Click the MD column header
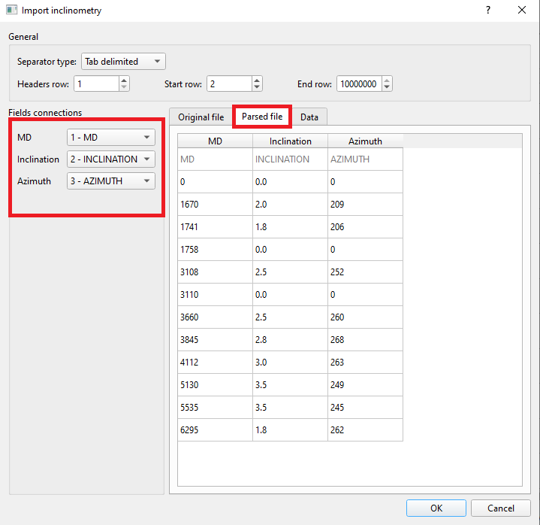The height and width of the screenshot is (525, 540). (x=216, y=141)
